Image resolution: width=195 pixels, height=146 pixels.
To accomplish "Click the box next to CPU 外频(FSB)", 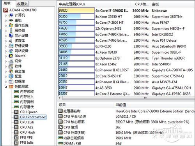I will [60, 132].
